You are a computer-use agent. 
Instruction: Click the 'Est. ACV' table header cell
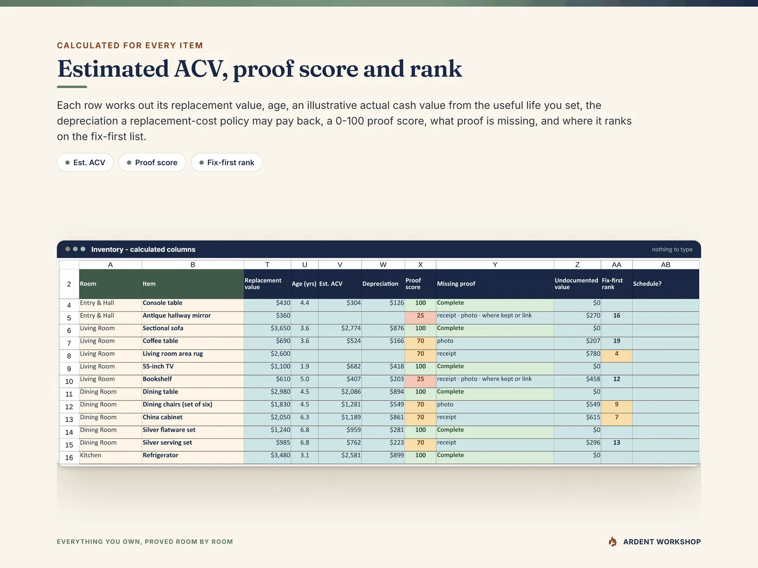340,284
